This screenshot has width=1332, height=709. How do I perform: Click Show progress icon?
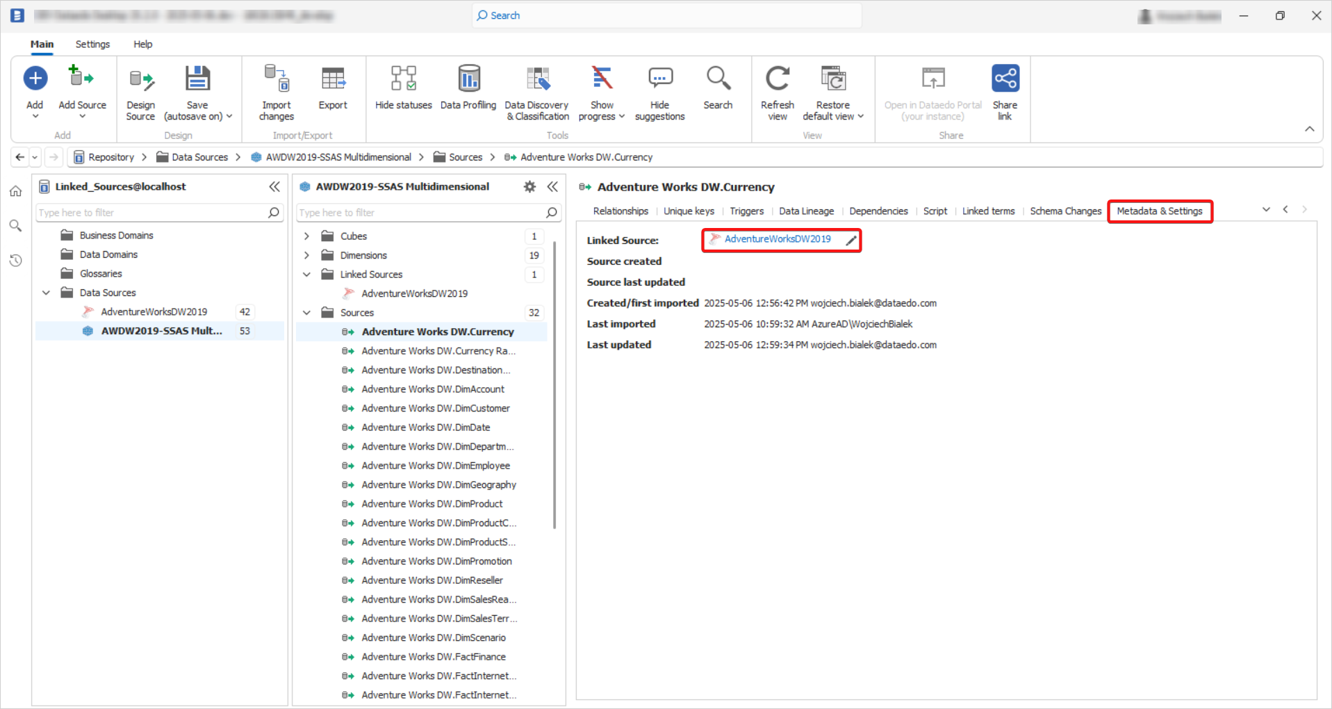point(602,78)
